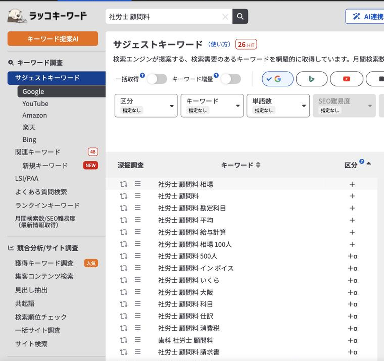Toggle the キーワード増量 switch
Image resolution: width=384 pixels, height=361 pixels.
(x=231, y=79)
